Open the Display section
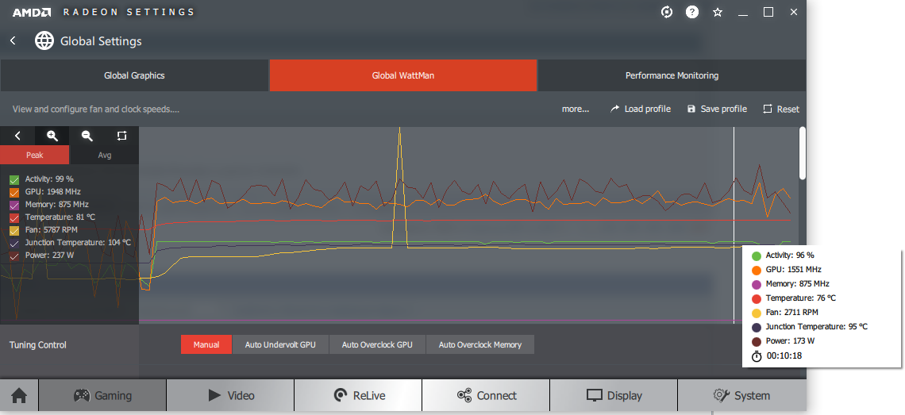This screenshot has height=415, width=905. [614, 395]
